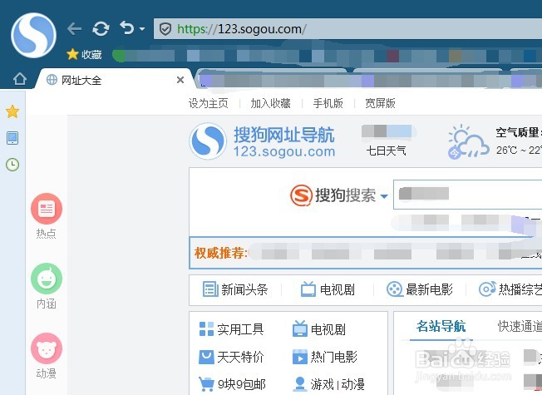
Task: Open 最新电影 in the category bar
Action: click(419, 289)
